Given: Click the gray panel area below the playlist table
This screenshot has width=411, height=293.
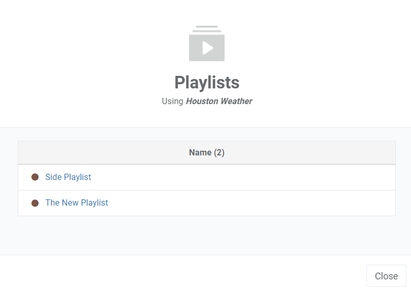Looking at the screenshot, I should coord(206,235).
